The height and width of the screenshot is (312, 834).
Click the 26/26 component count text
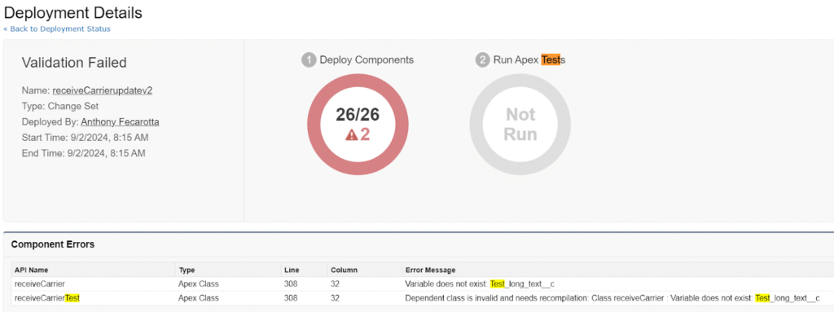click(358, 115)
